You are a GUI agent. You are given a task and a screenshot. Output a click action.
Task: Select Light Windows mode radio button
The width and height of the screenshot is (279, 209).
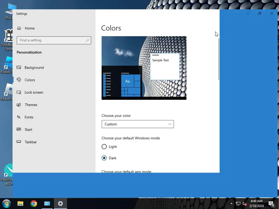pos(104,147)
